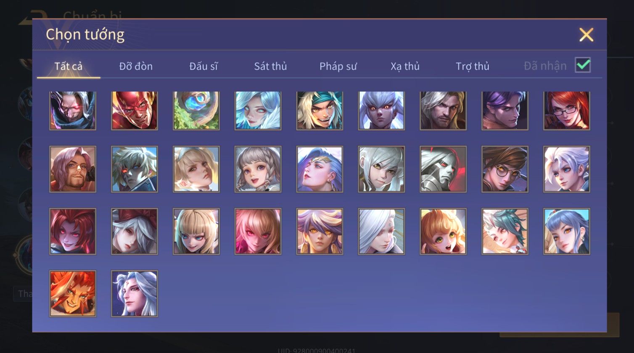Screen dimensions: 634x353
Task: Pick the green planet orb hero icon
Action: pyautogui.click(x=196, y=111)
